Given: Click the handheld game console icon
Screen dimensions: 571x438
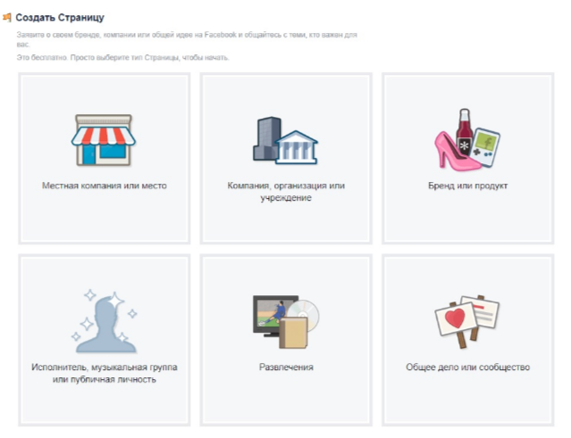Looking at the screenshot, I should (486, 147).
